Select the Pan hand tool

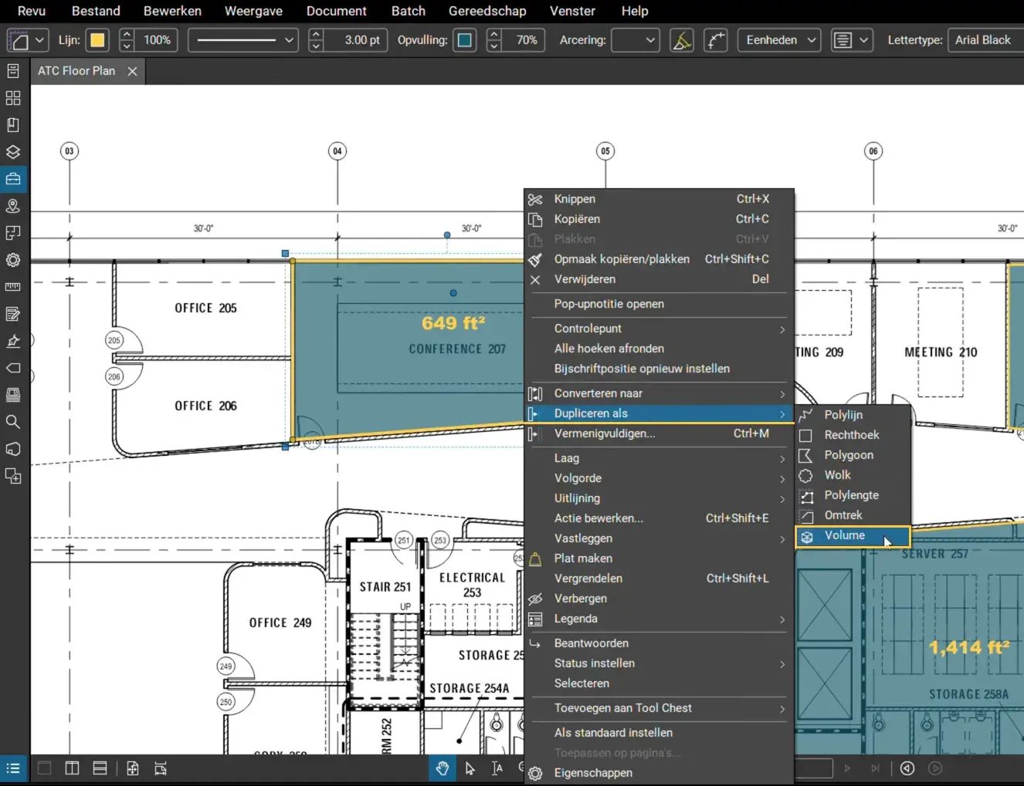pos(442,768)
